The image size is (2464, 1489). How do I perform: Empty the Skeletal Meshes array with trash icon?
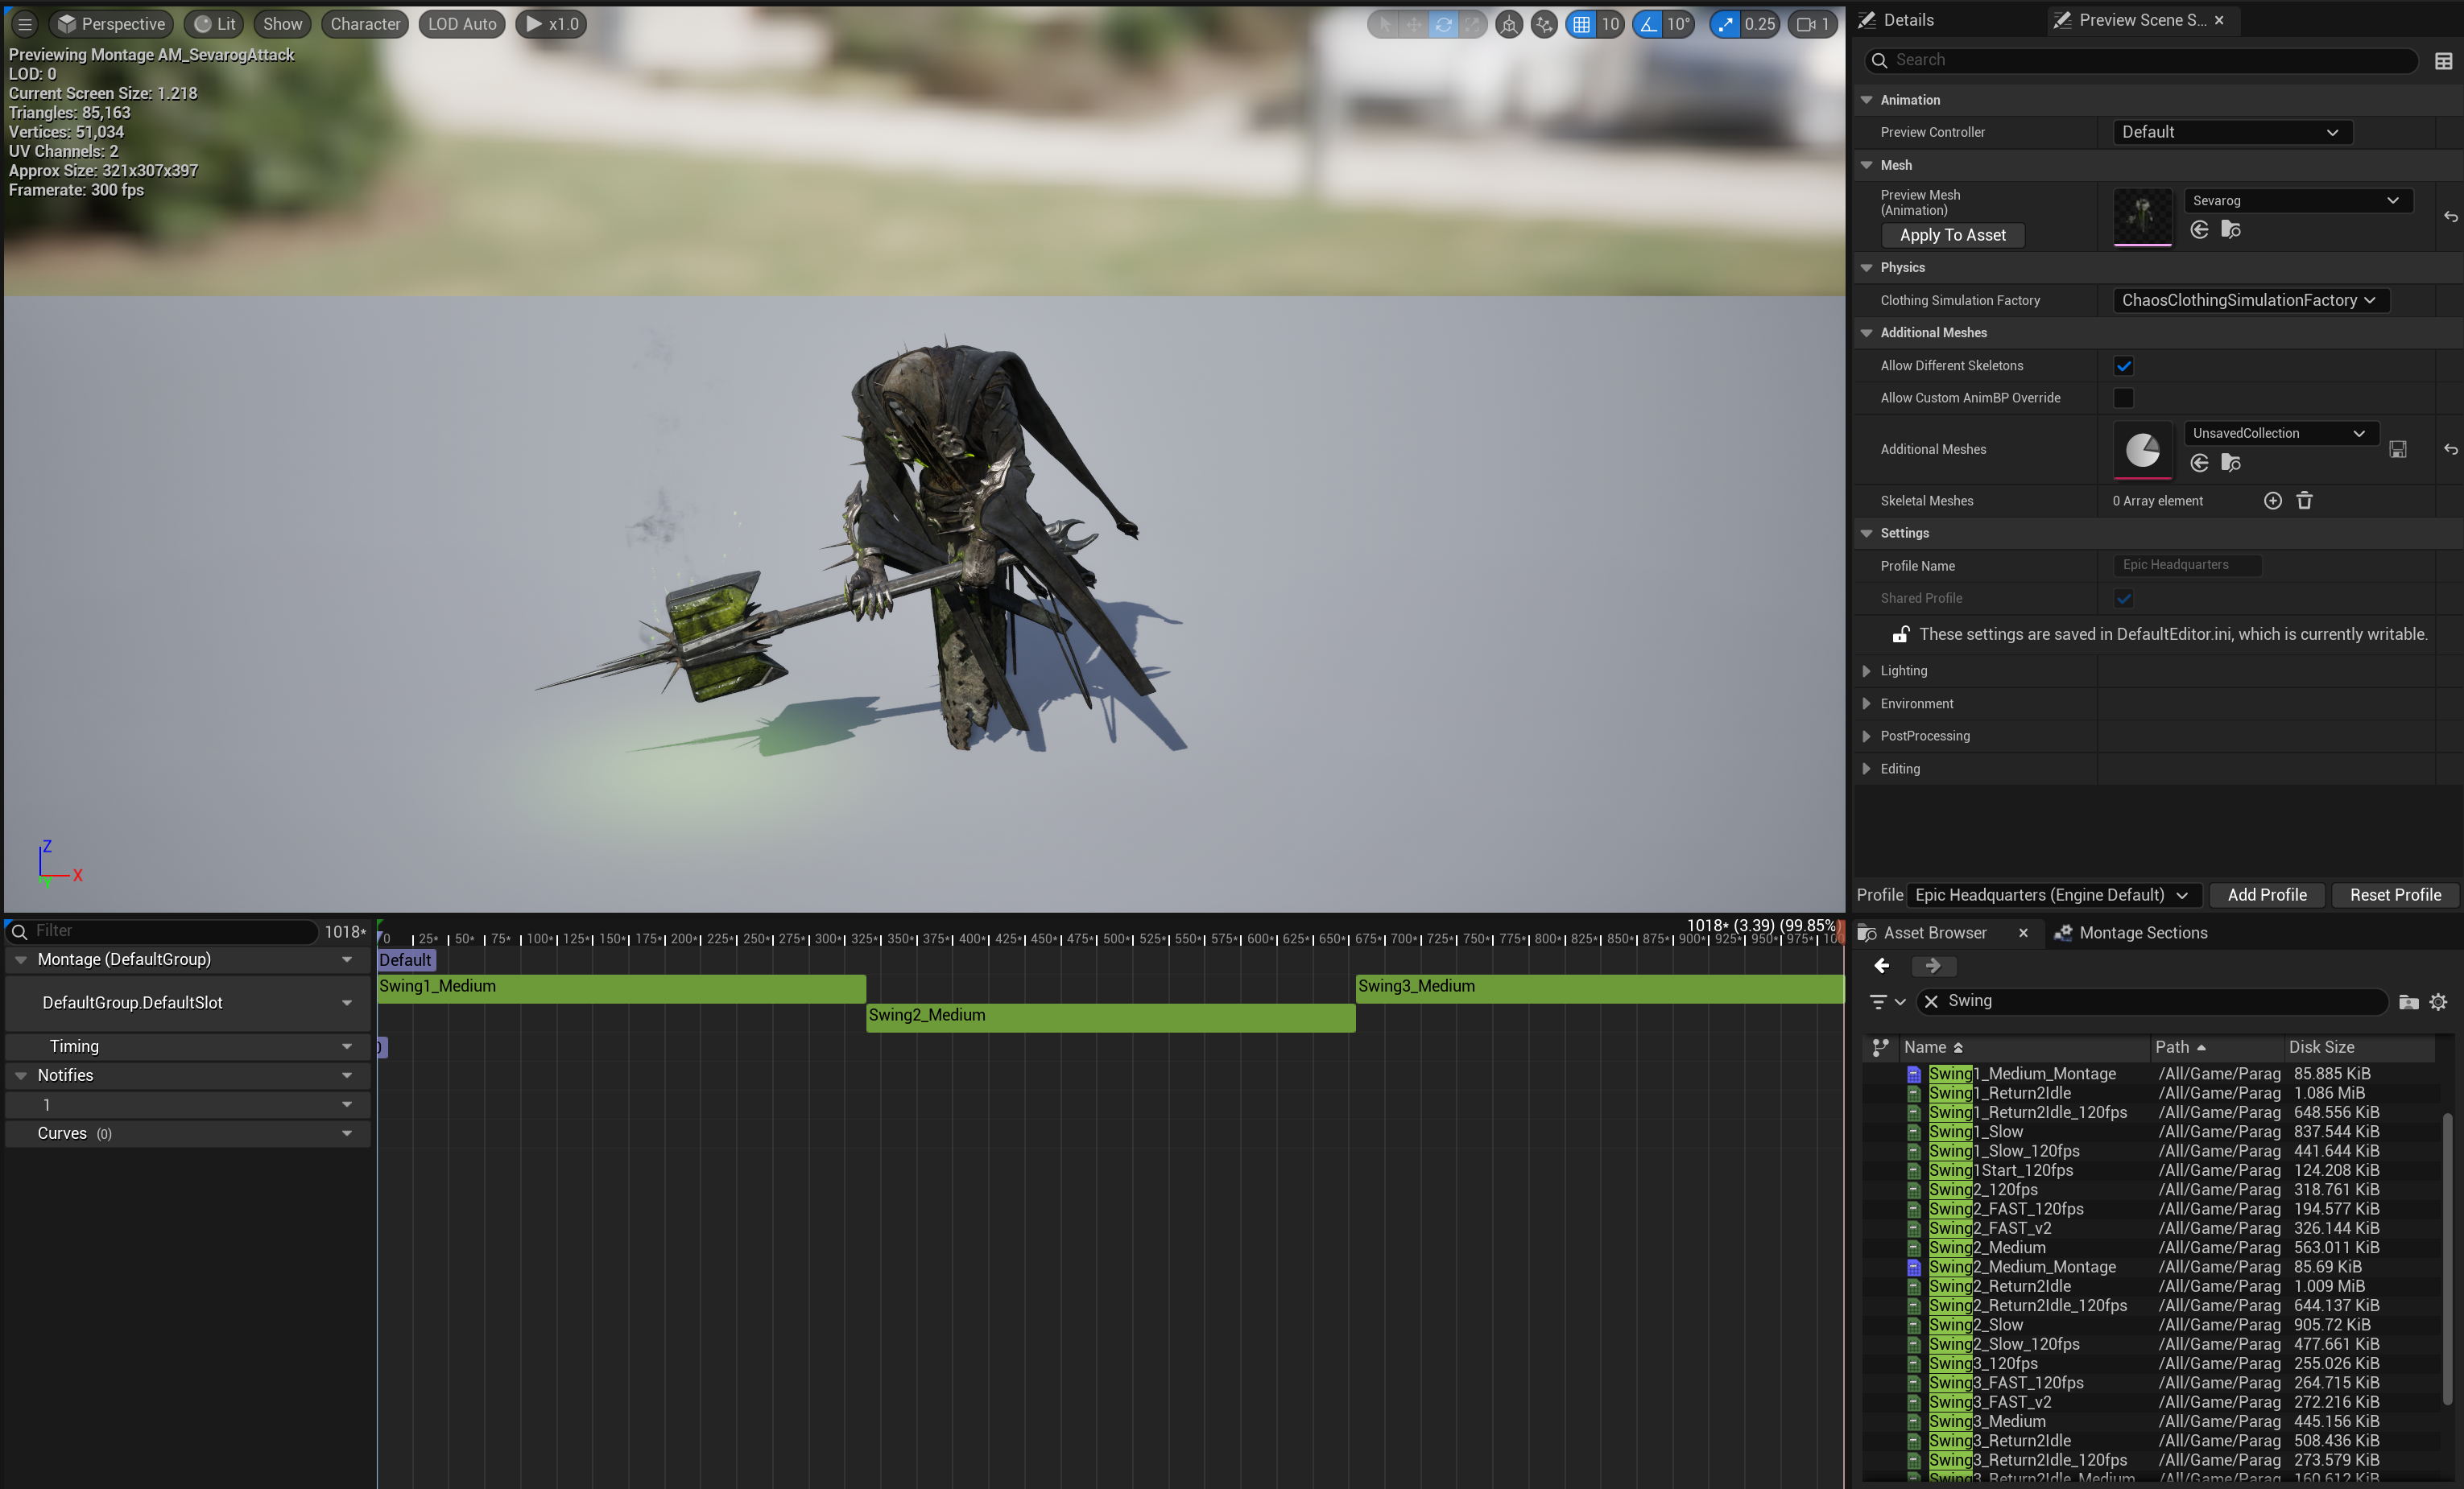click(2304, 501)
